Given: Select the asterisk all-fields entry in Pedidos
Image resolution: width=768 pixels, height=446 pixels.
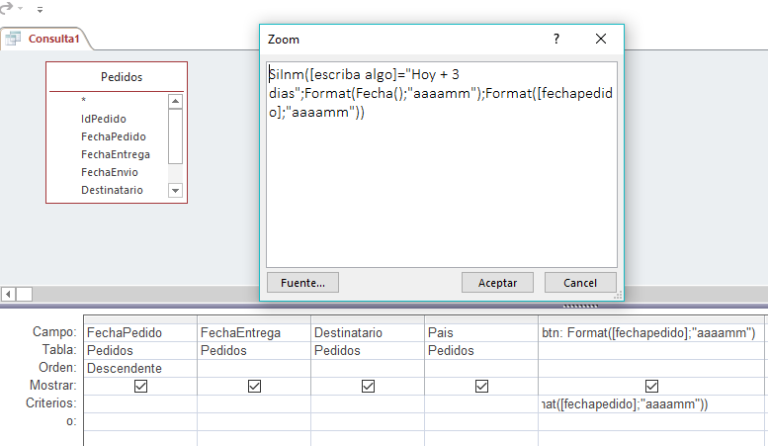Looking at the screenshot, I should (83, 101).
